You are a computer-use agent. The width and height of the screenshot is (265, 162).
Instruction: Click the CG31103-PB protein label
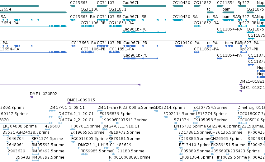tap(109, 43)
